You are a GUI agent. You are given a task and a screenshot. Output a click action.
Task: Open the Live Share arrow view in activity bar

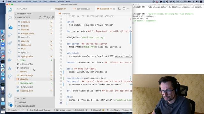10,77
